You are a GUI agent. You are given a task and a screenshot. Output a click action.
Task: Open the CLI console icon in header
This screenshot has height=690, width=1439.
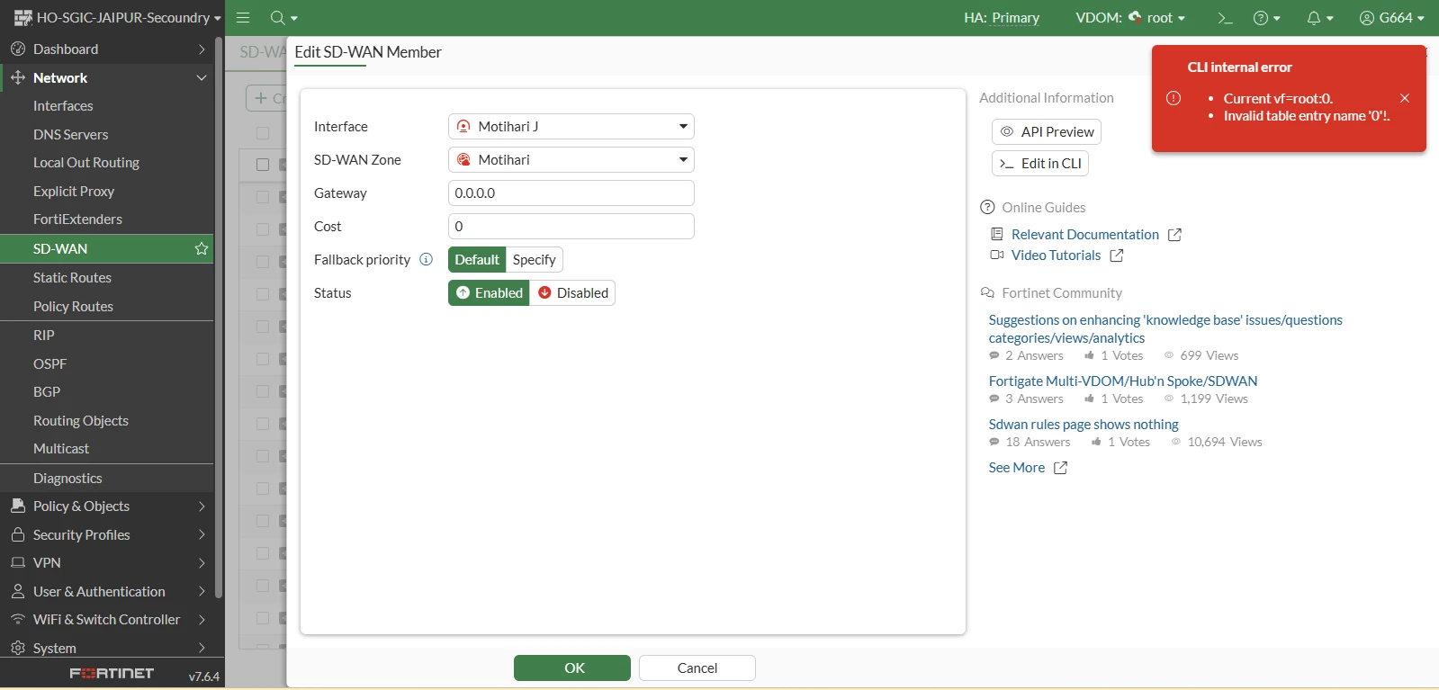(1224, 18)
